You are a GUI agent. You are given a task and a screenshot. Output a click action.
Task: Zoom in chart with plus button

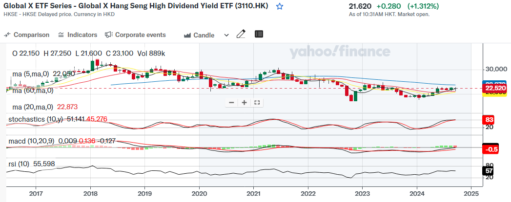click(244, 103)
